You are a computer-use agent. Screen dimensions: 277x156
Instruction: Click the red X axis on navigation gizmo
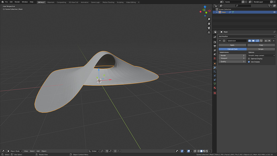210,11
